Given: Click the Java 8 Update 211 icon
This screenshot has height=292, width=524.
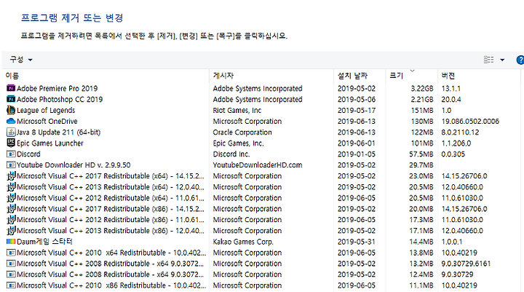Looking at the screenshot, I should coord(11,132).
